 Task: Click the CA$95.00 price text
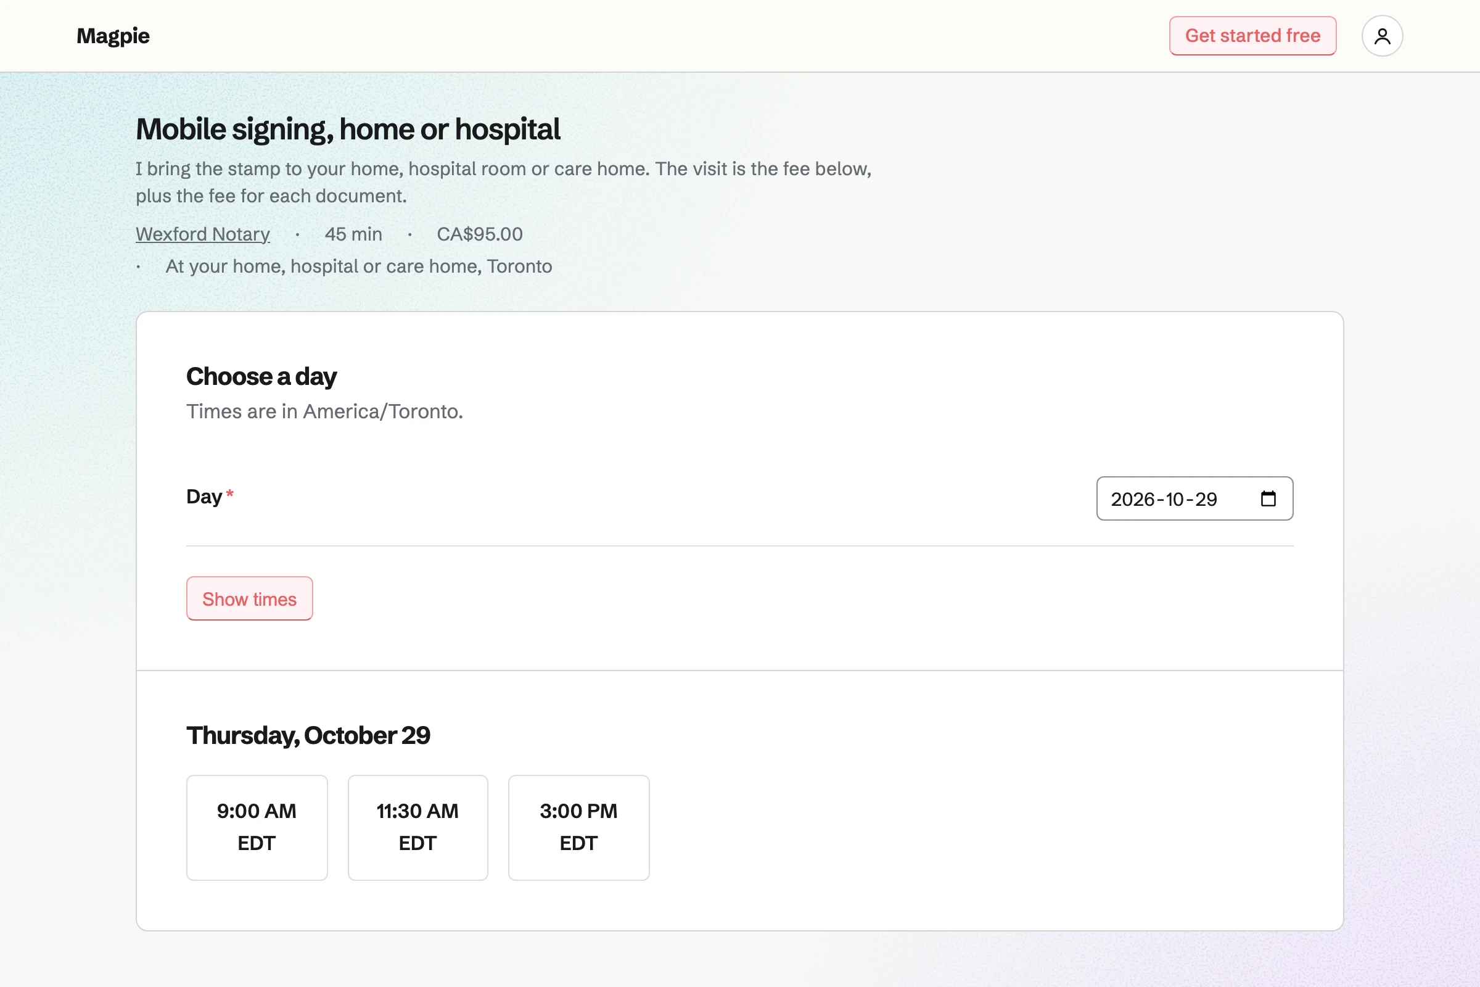[x=480, y=234]
